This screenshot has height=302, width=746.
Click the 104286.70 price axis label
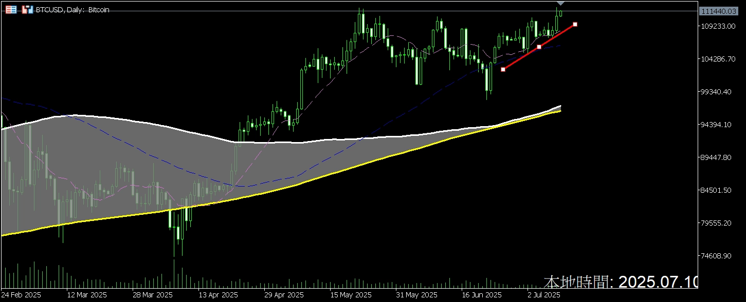click(717, 59)
